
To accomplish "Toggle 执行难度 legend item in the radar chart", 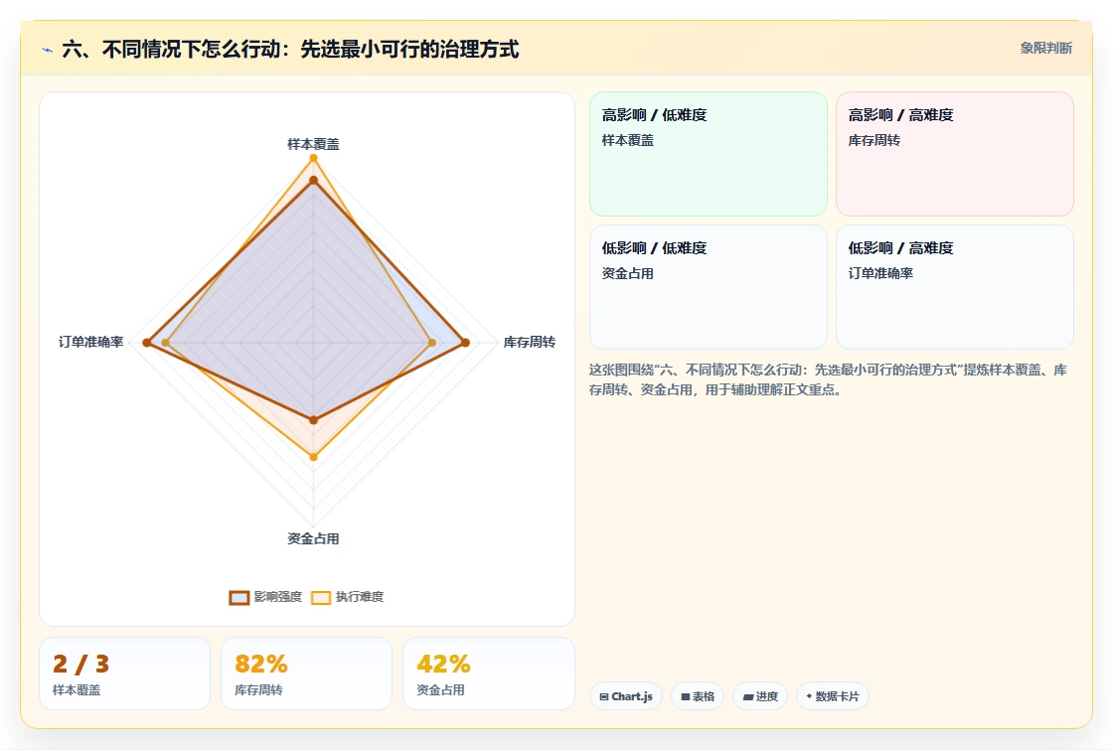I will tap(347, 597).
